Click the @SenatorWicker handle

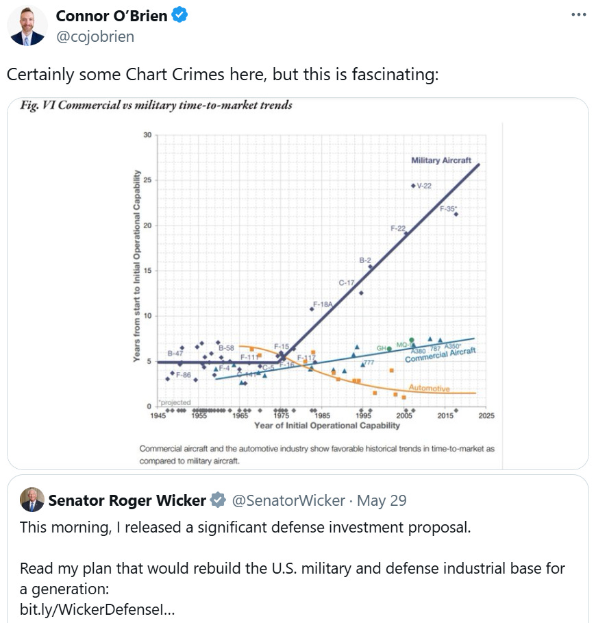click(x=288, y=501)
